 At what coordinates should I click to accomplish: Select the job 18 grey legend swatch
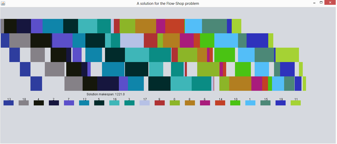pos(24,103)
